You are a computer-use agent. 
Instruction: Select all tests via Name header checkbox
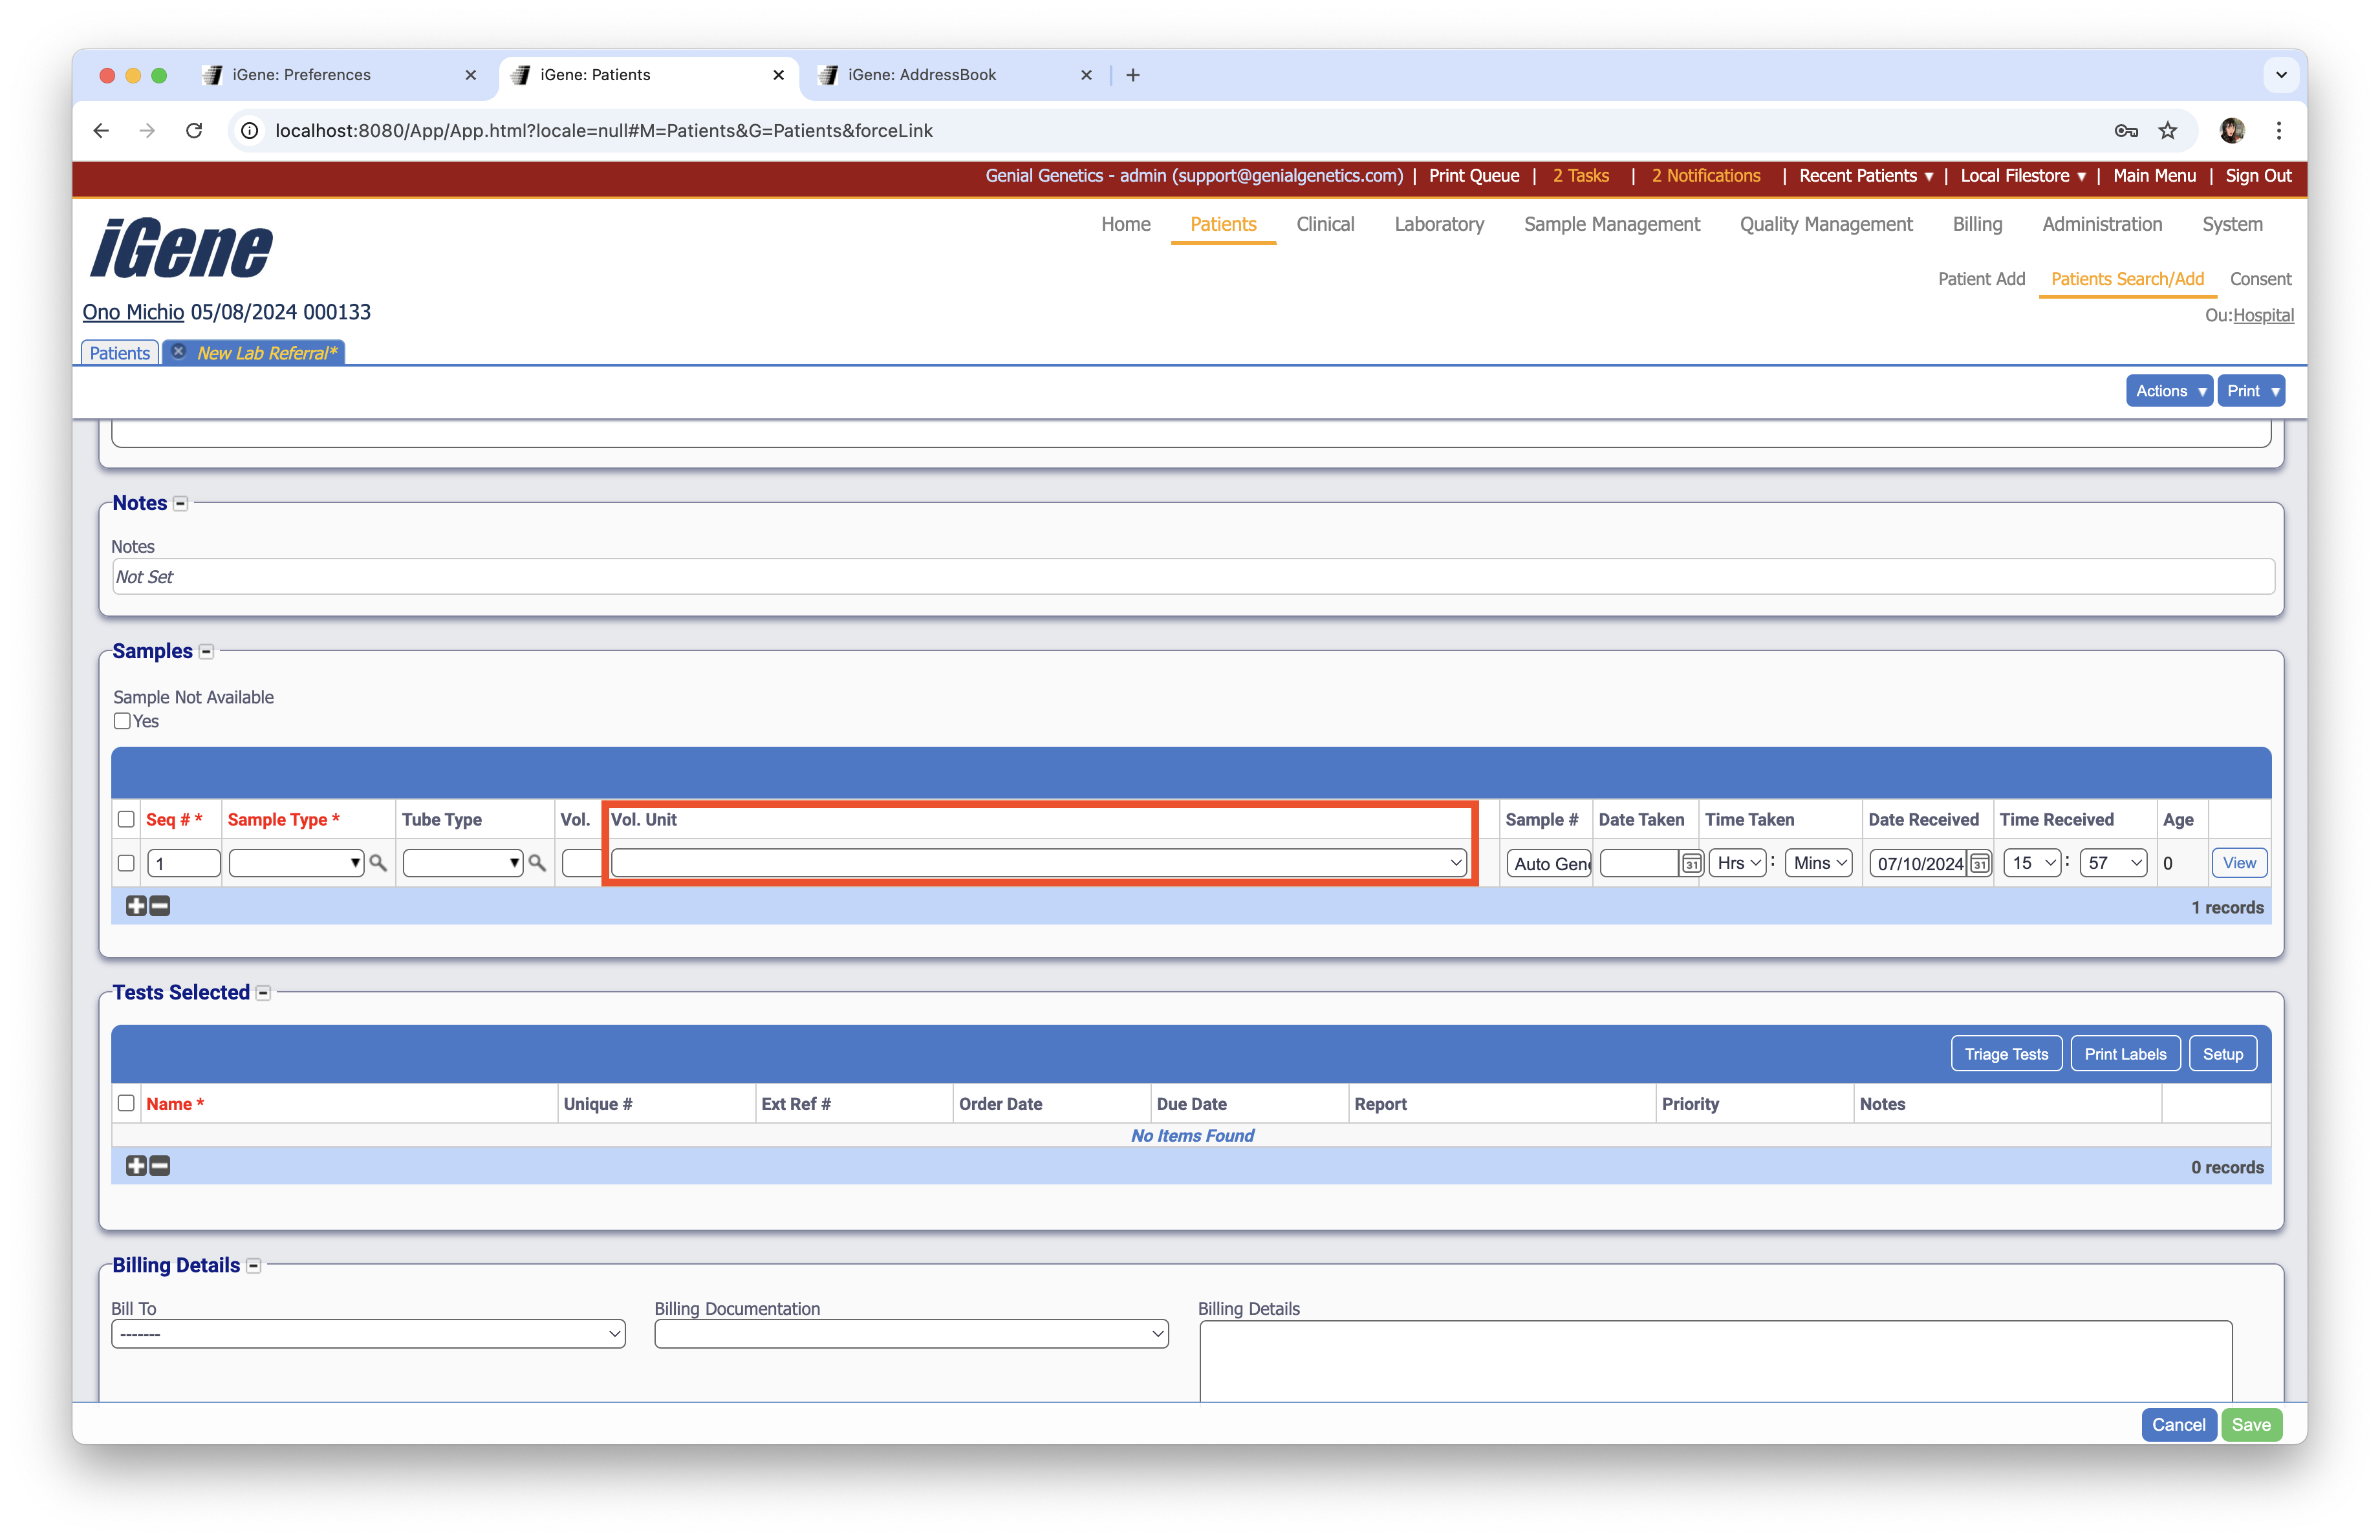pyautogui.click(x=126, y=1104)
